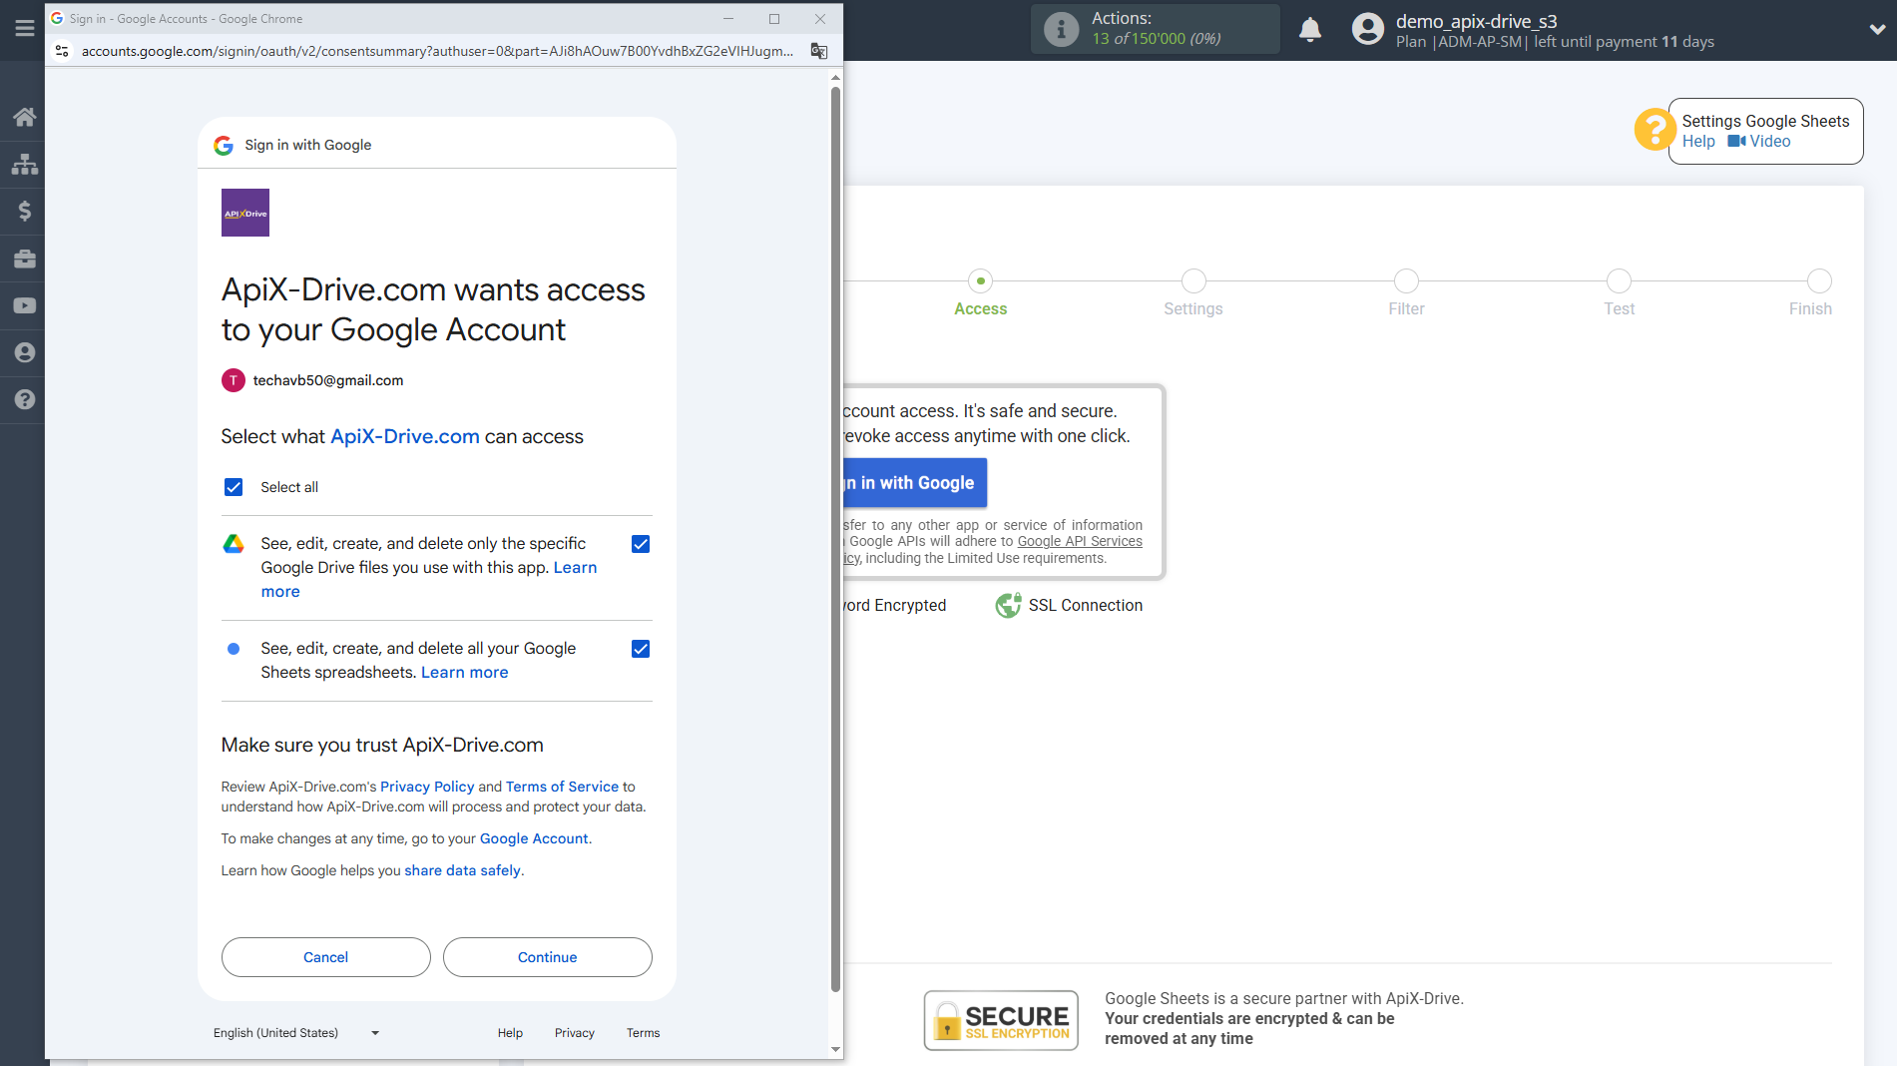Image resolution: width=1897 pixels, height=1066 pixels.
Task: Click the account avatar icon
Action: click(x=1367, y=29)
